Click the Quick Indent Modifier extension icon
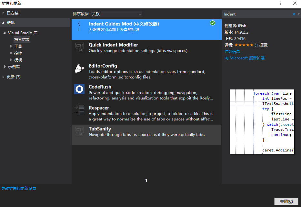Viewport: 301px width, 207px height. 79,47
